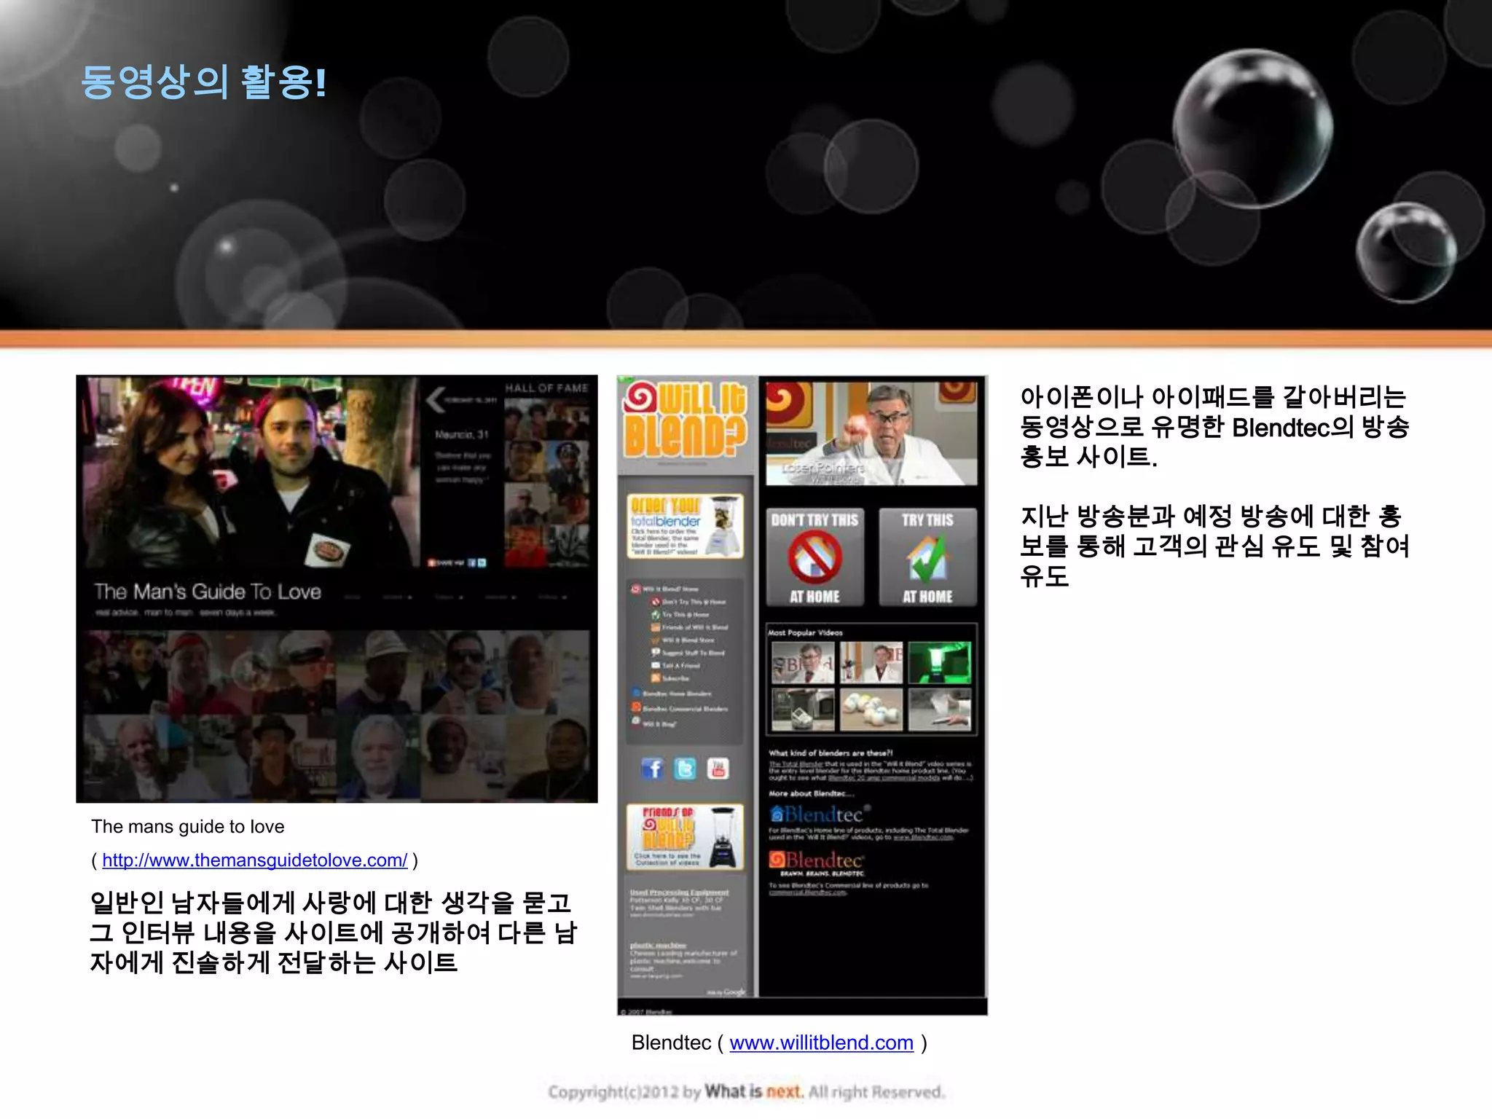Image resolution: width=1492 pixels, height=1119 pixels.
Task: Select Will It Blend Store menu item
Action: tap(683, 640)
